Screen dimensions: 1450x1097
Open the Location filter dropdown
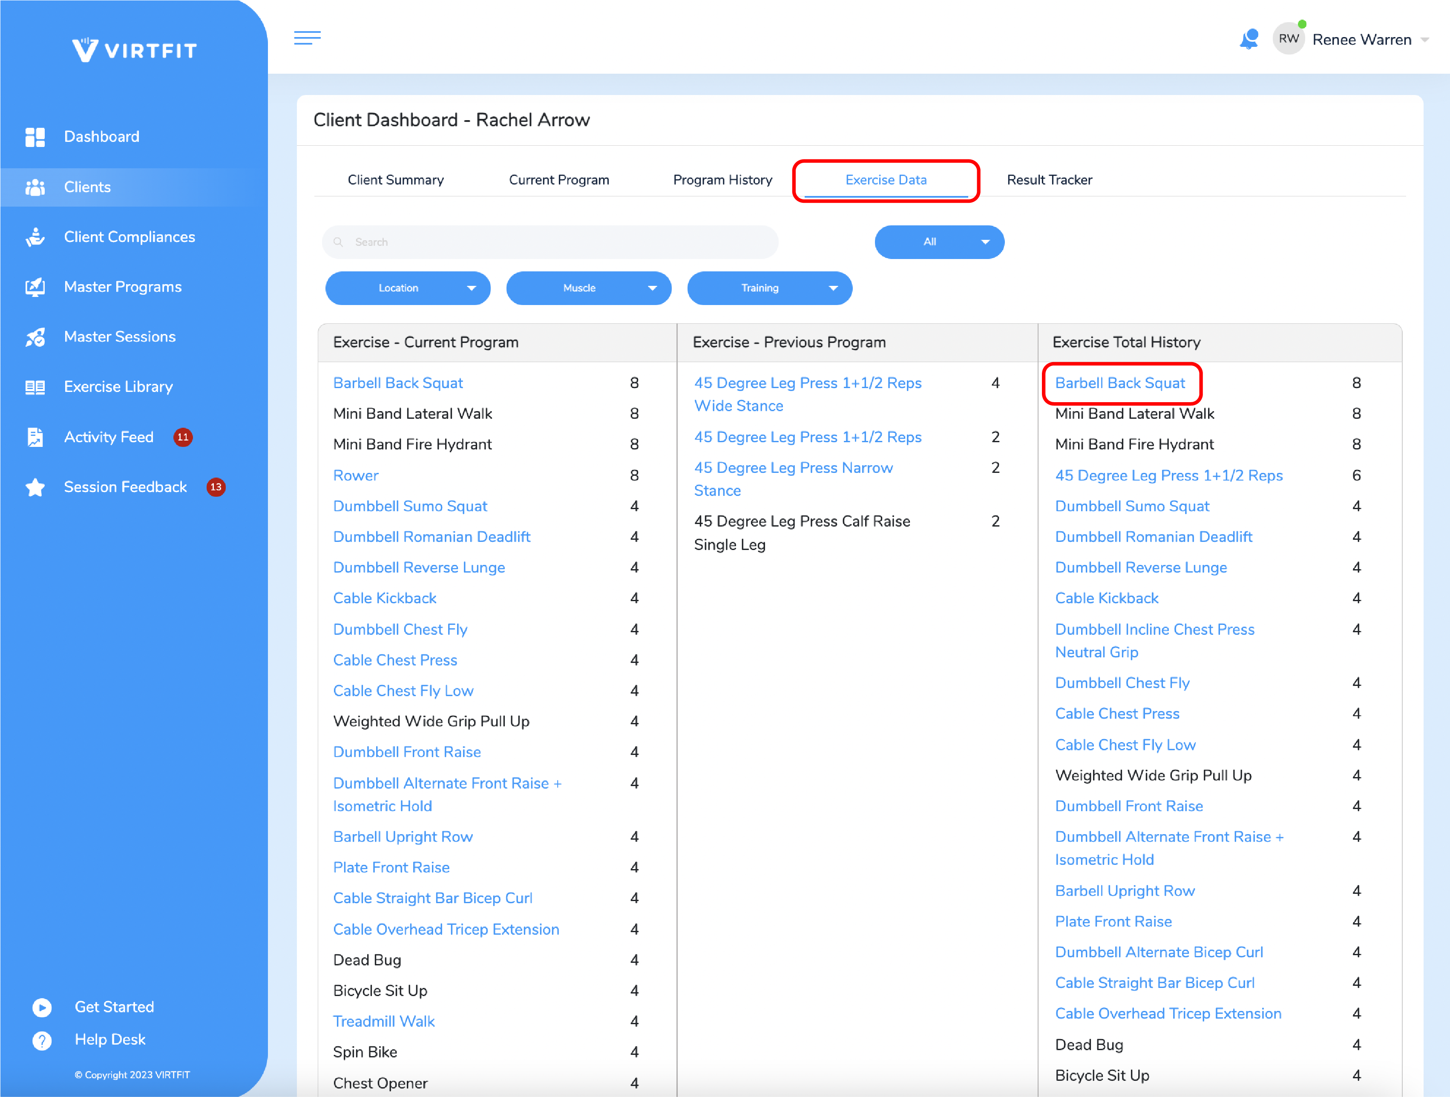click(x=408, y=288)
